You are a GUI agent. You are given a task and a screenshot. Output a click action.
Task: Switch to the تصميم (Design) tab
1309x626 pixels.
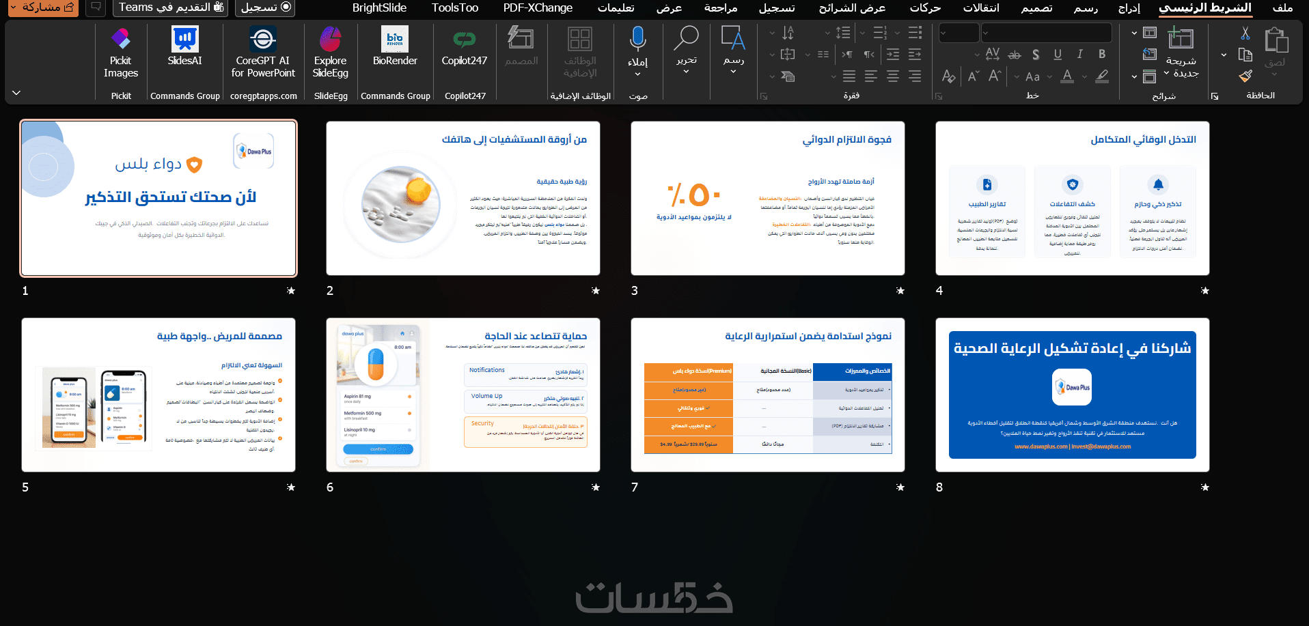point(1036,8)
